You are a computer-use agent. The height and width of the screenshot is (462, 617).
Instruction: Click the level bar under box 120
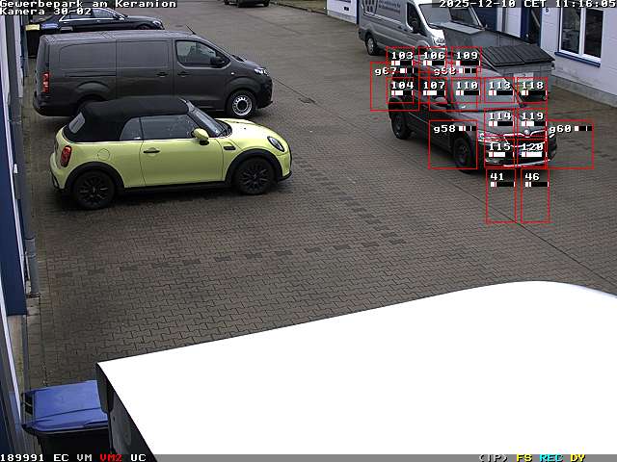point(532,154)
